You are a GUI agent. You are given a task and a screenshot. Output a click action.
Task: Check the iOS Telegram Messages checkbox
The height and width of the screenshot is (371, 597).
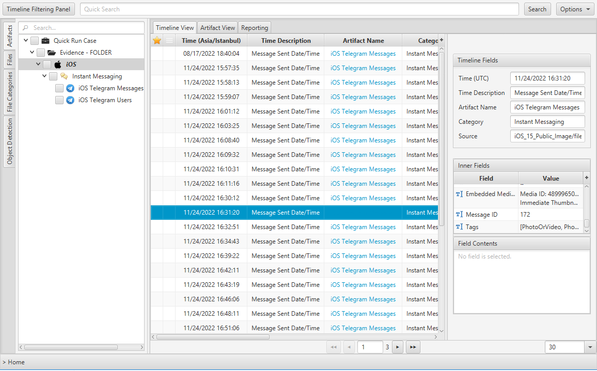[59, 88]
